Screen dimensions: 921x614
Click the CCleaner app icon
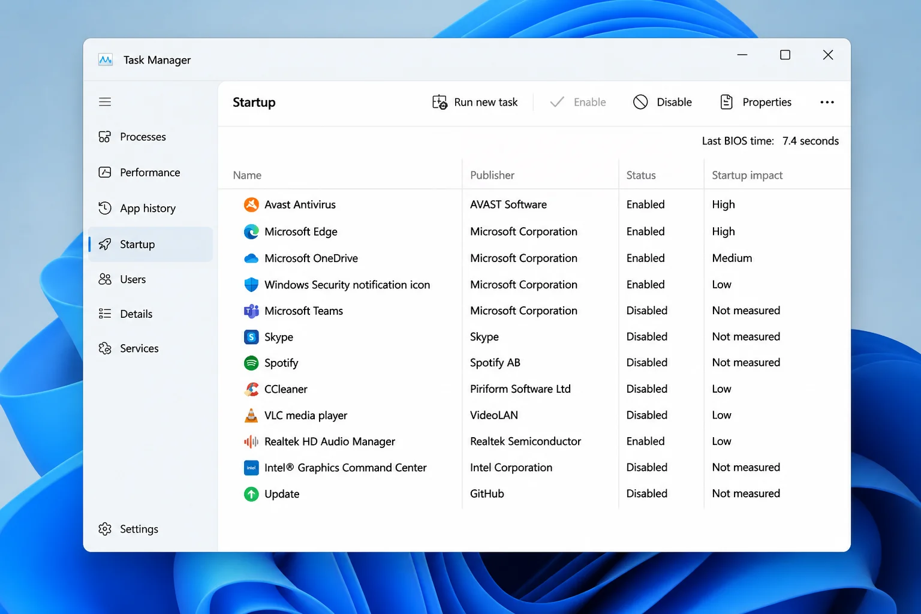pyautogui.click(x=251, y=389)
